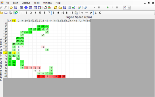This screenshot has width=155, height=97.
Task: Open the Window menu
Action: [x=48, y=3]
